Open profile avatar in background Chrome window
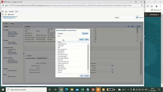 pos(156,6)
